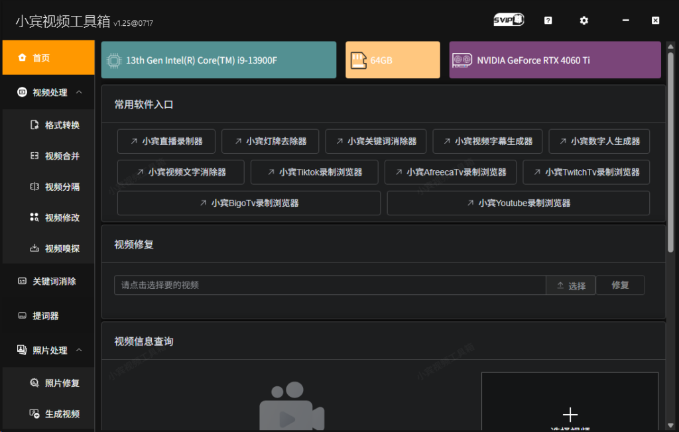Click the home icon beside 首页
The image size is (679, 432).
click(22, 58)
